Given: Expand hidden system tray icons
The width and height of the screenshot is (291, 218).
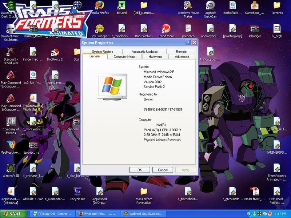Looking at the screenshot, I should 249,214.
